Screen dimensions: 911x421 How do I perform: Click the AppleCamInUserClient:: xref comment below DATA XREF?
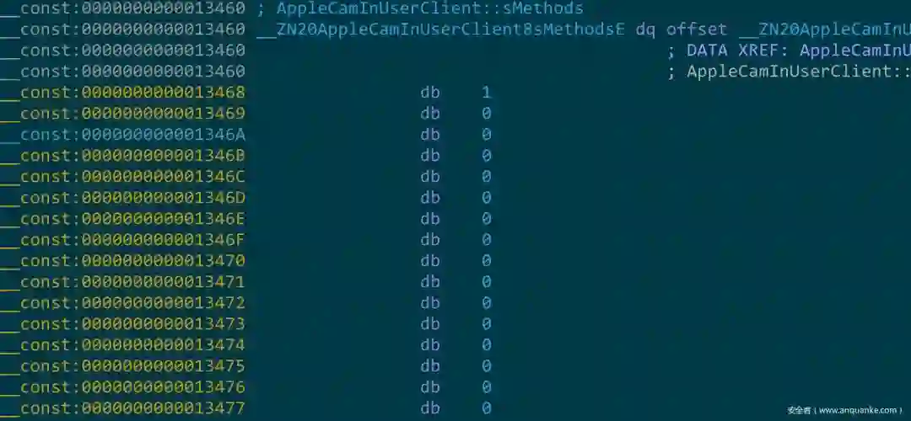[789, 72]
